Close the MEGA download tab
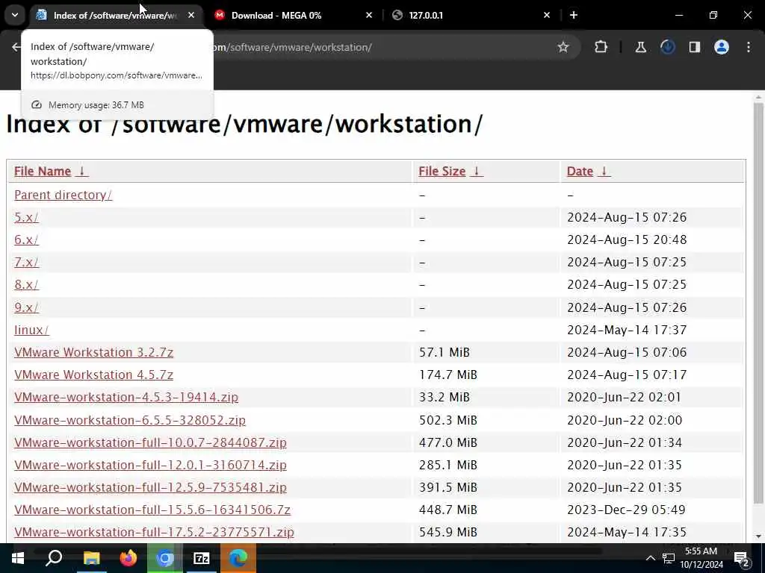 (369, 15)
